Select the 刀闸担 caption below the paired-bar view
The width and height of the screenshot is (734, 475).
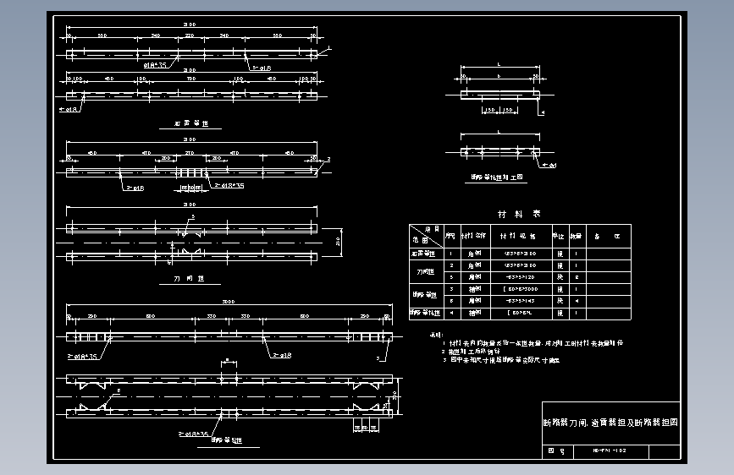coord(189,279)
